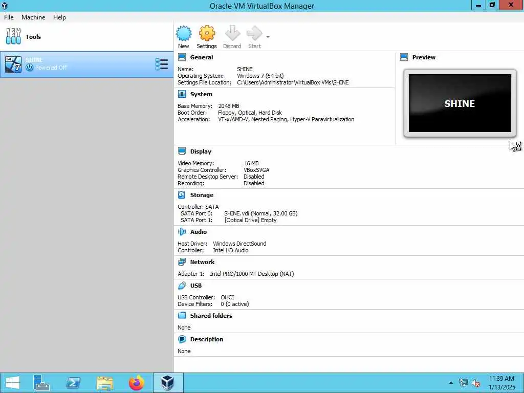The image size is (524, 393).
Task: Show hidden system tray icons
Action: tap(451, 383)
